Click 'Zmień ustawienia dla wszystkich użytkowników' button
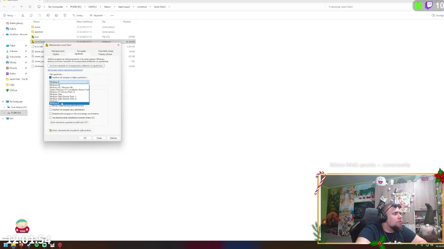The width and height of the screenshot is (444, 249). [x=70, y=130]
